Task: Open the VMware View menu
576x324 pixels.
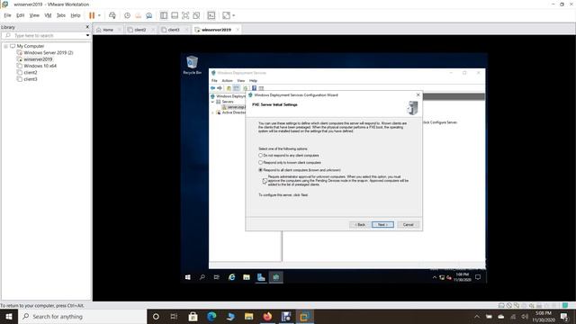Action: 34,15
